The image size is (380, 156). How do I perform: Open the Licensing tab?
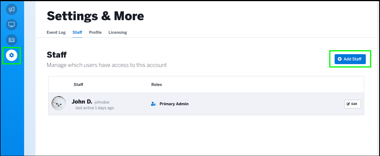point(118,32)
